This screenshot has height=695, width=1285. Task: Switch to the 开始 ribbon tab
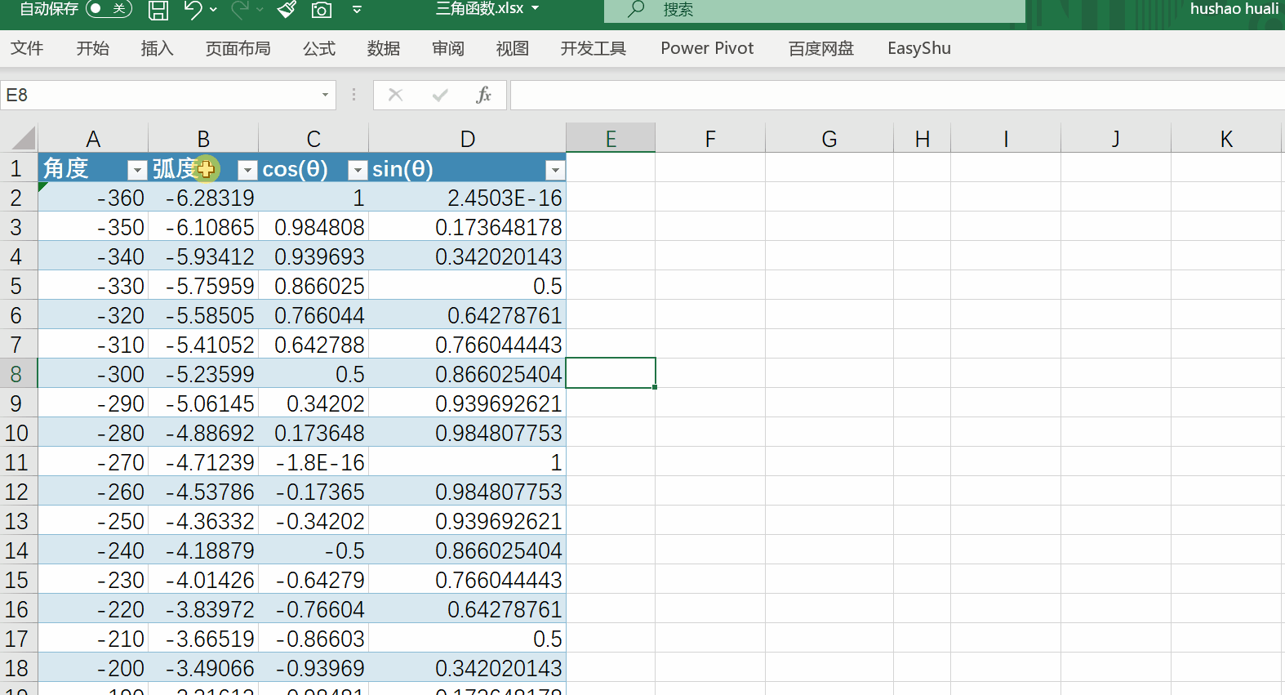[x=92, y=48]
